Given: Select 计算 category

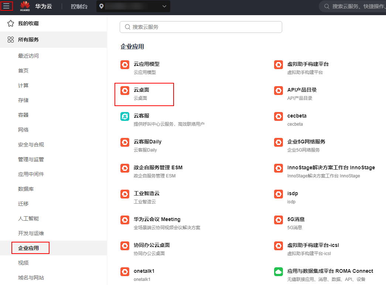Looking at the screenshot, I should pyautogui.click(x=23, y=85).
